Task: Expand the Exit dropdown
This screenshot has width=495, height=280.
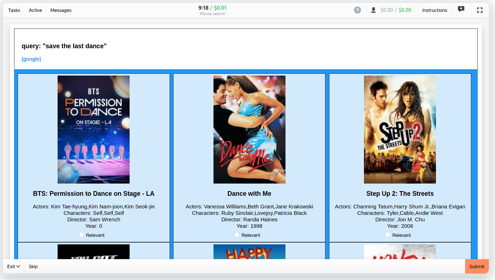Action: coord(14,266)
